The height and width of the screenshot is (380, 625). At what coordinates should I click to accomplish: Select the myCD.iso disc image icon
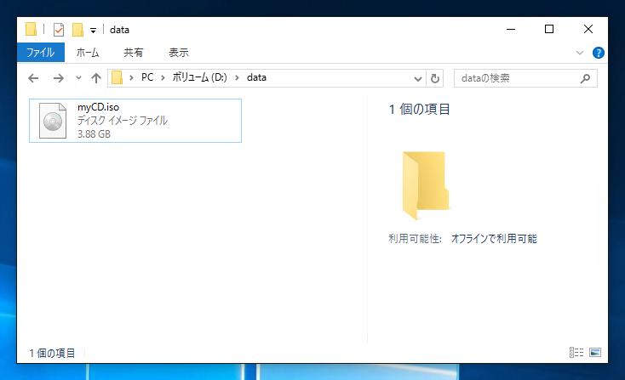[53, 121]
